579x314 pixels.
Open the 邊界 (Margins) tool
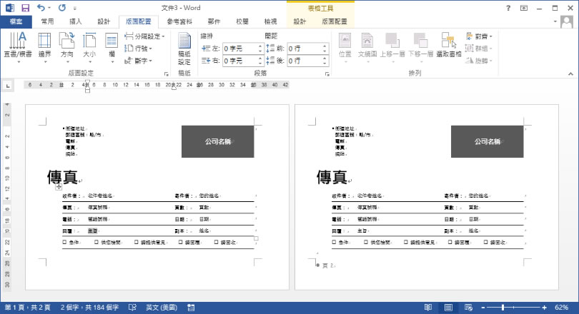[45, 45]
